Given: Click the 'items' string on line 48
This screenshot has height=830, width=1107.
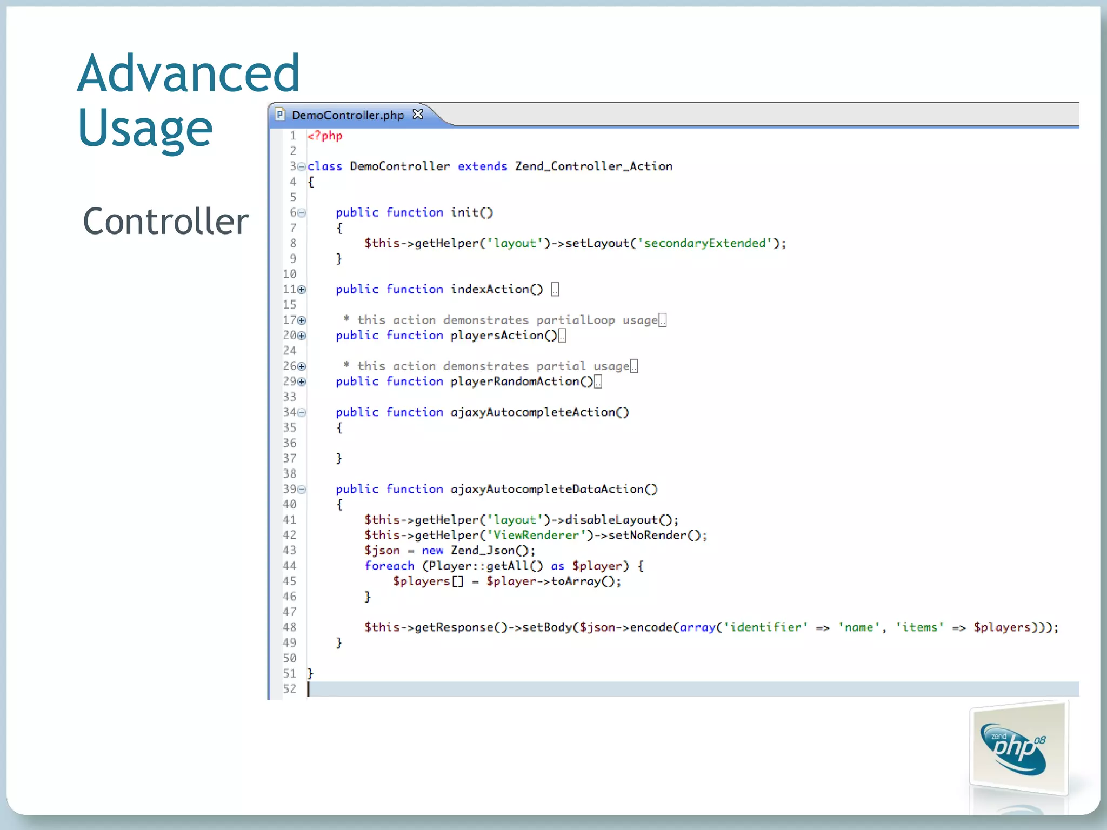Looking at the screenshot, I should tap(920, 627).
